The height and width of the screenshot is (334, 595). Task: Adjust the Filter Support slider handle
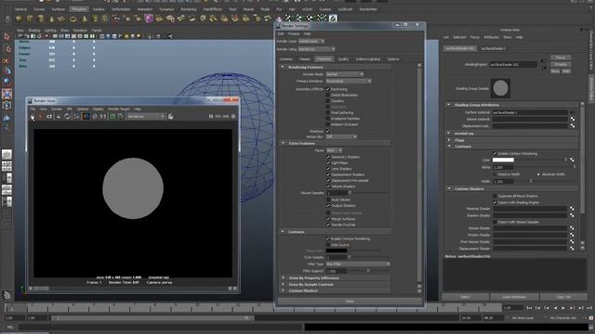368,271
